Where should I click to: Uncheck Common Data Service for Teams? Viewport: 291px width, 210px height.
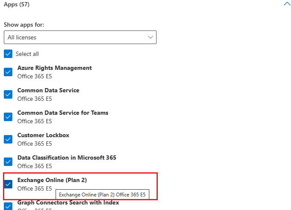(8, 117)
